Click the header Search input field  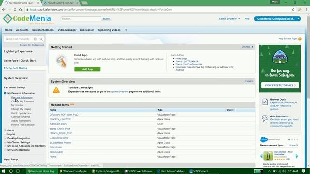tap(80, 19)
